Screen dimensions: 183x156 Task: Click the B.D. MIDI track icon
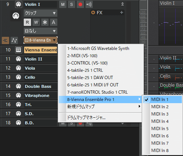19,123
